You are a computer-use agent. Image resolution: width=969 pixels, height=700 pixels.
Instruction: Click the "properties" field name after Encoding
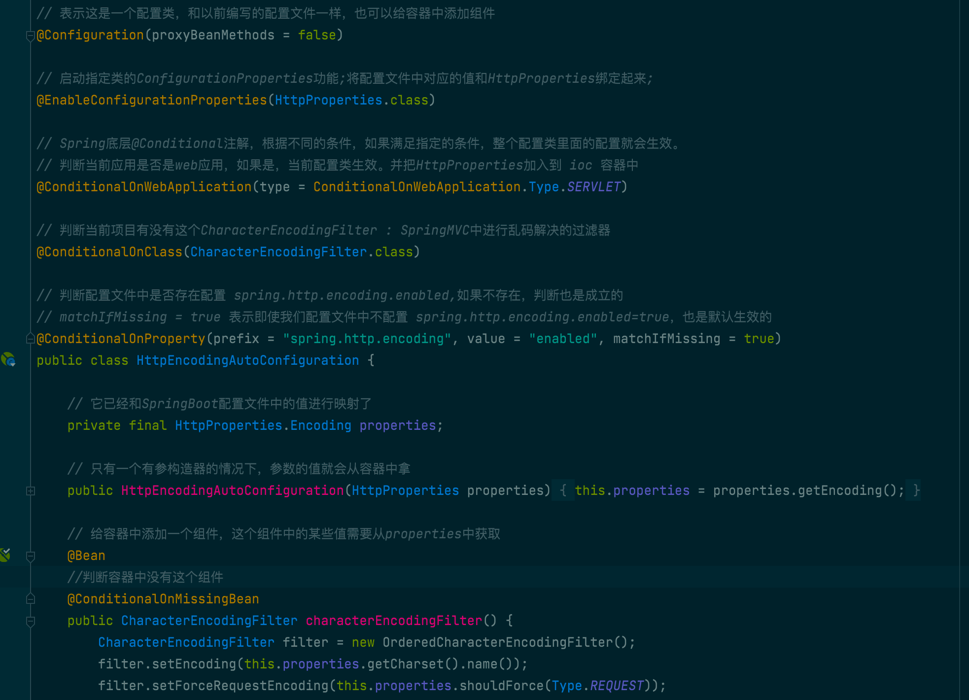(398, 425)
